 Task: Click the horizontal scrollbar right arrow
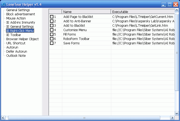tap(172, 118)
